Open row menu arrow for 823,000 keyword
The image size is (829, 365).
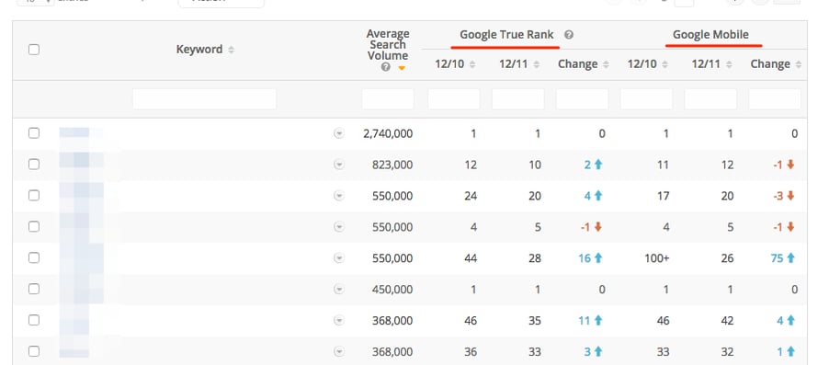click(x=339, y=165)
